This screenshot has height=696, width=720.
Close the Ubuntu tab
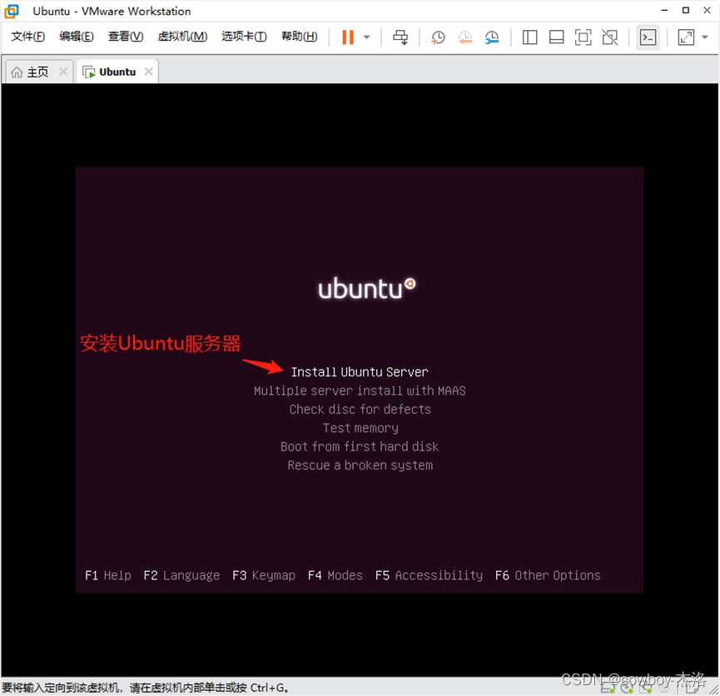click(148, 72)
